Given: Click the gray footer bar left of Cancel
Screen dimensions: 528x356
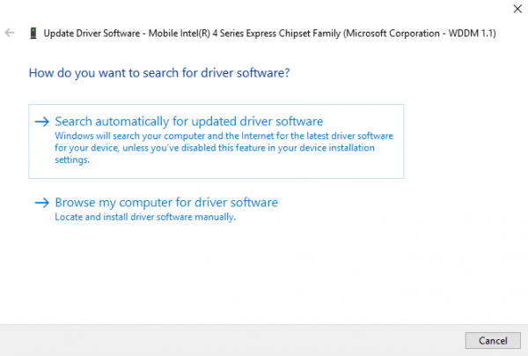Looking at the screenshot, I should tap(220, 339).
